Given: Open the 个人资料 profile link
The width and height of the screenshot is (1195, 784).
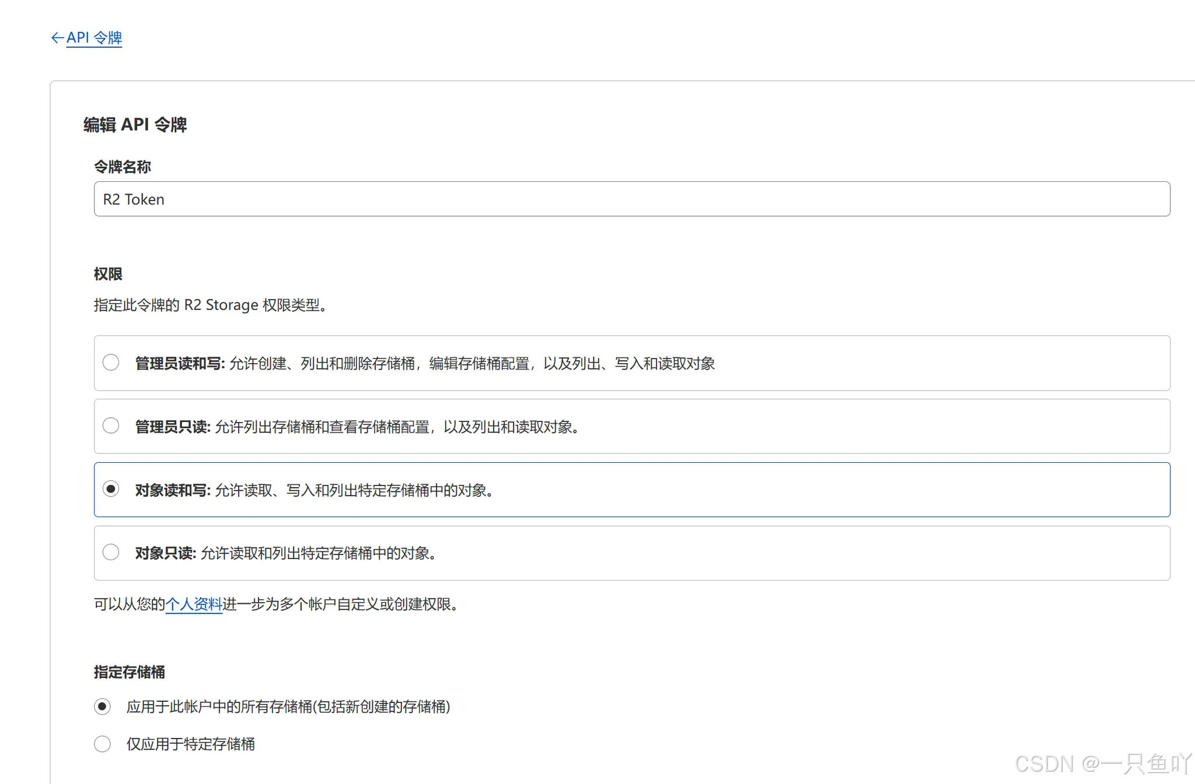Looking at the screenshot, I should (194, 604).
